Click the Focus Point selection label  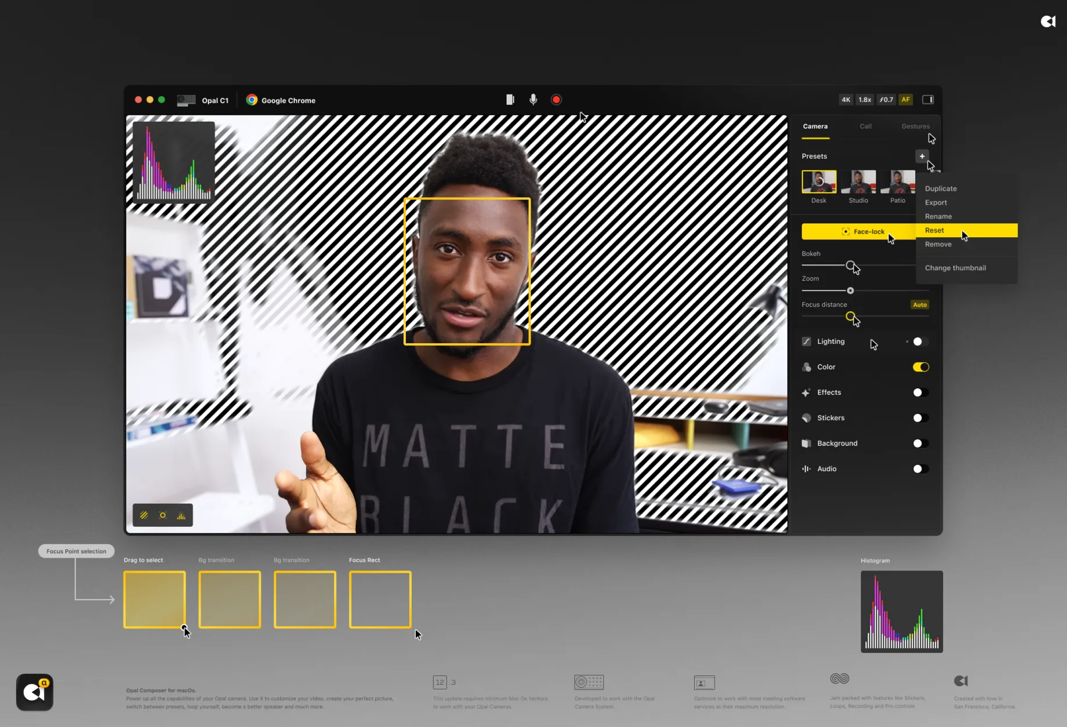pyautogui.click(x=77, y=551)
